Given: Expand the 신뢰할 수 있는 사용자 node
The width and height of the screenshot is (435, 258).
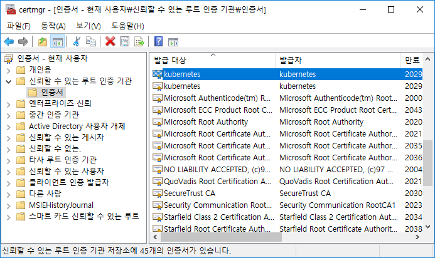Looking at the screenshot, I should 9,172.
